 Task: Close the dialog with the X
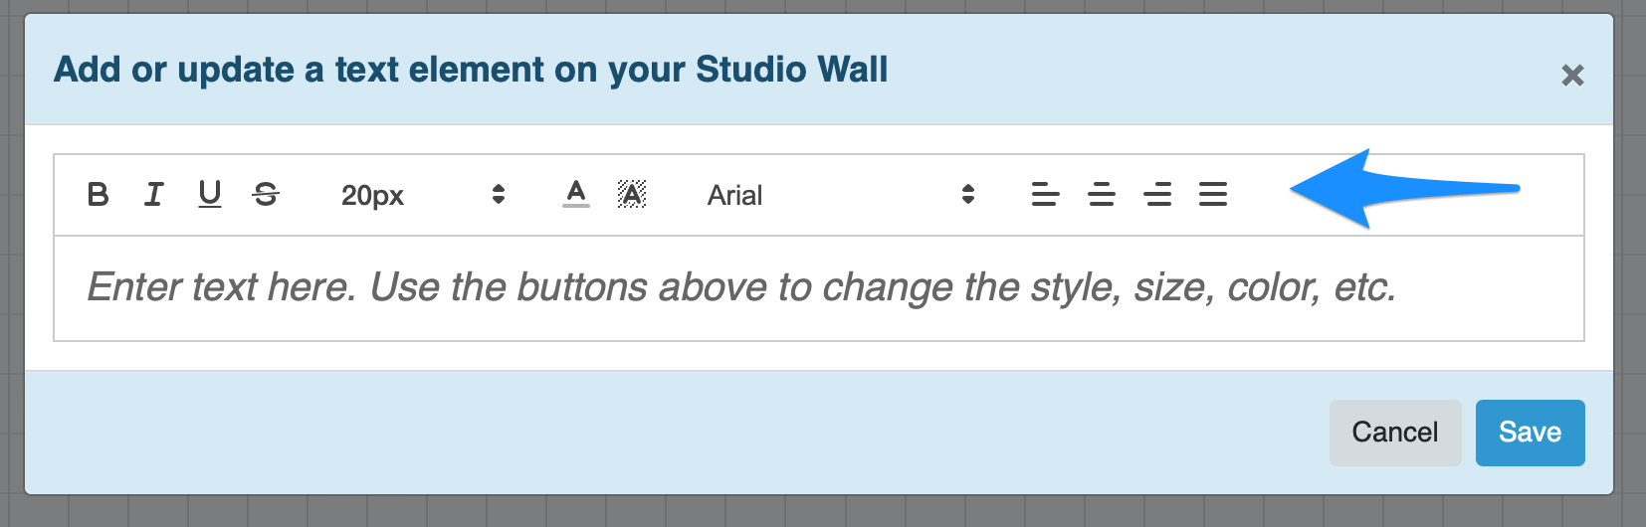[1572, 75]
